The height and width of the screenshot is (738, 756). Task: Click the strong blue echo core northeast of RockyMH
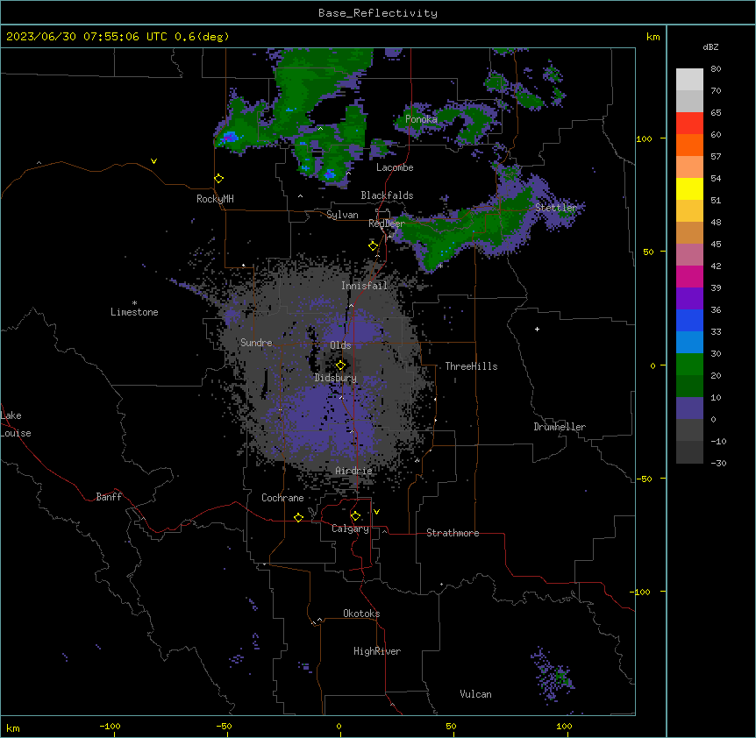229,138
